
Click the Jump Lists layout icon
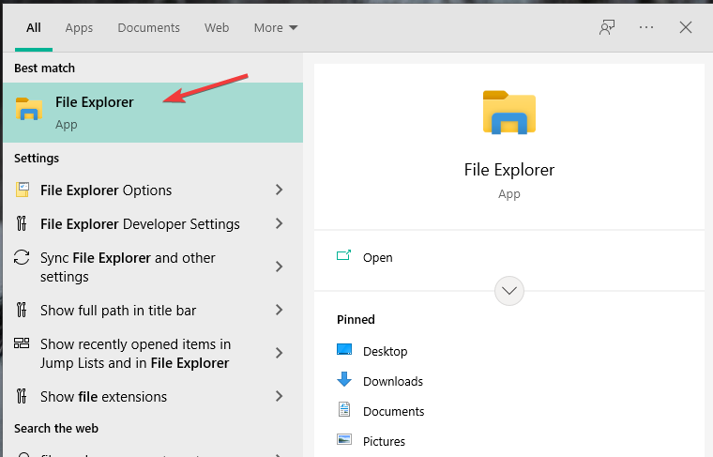coord(22,343)
